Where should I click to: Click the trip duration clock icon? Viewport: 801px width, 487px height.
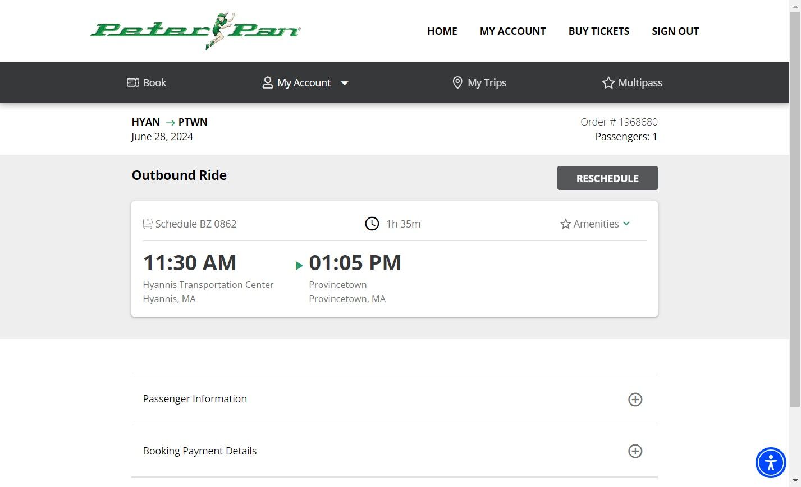372,224
